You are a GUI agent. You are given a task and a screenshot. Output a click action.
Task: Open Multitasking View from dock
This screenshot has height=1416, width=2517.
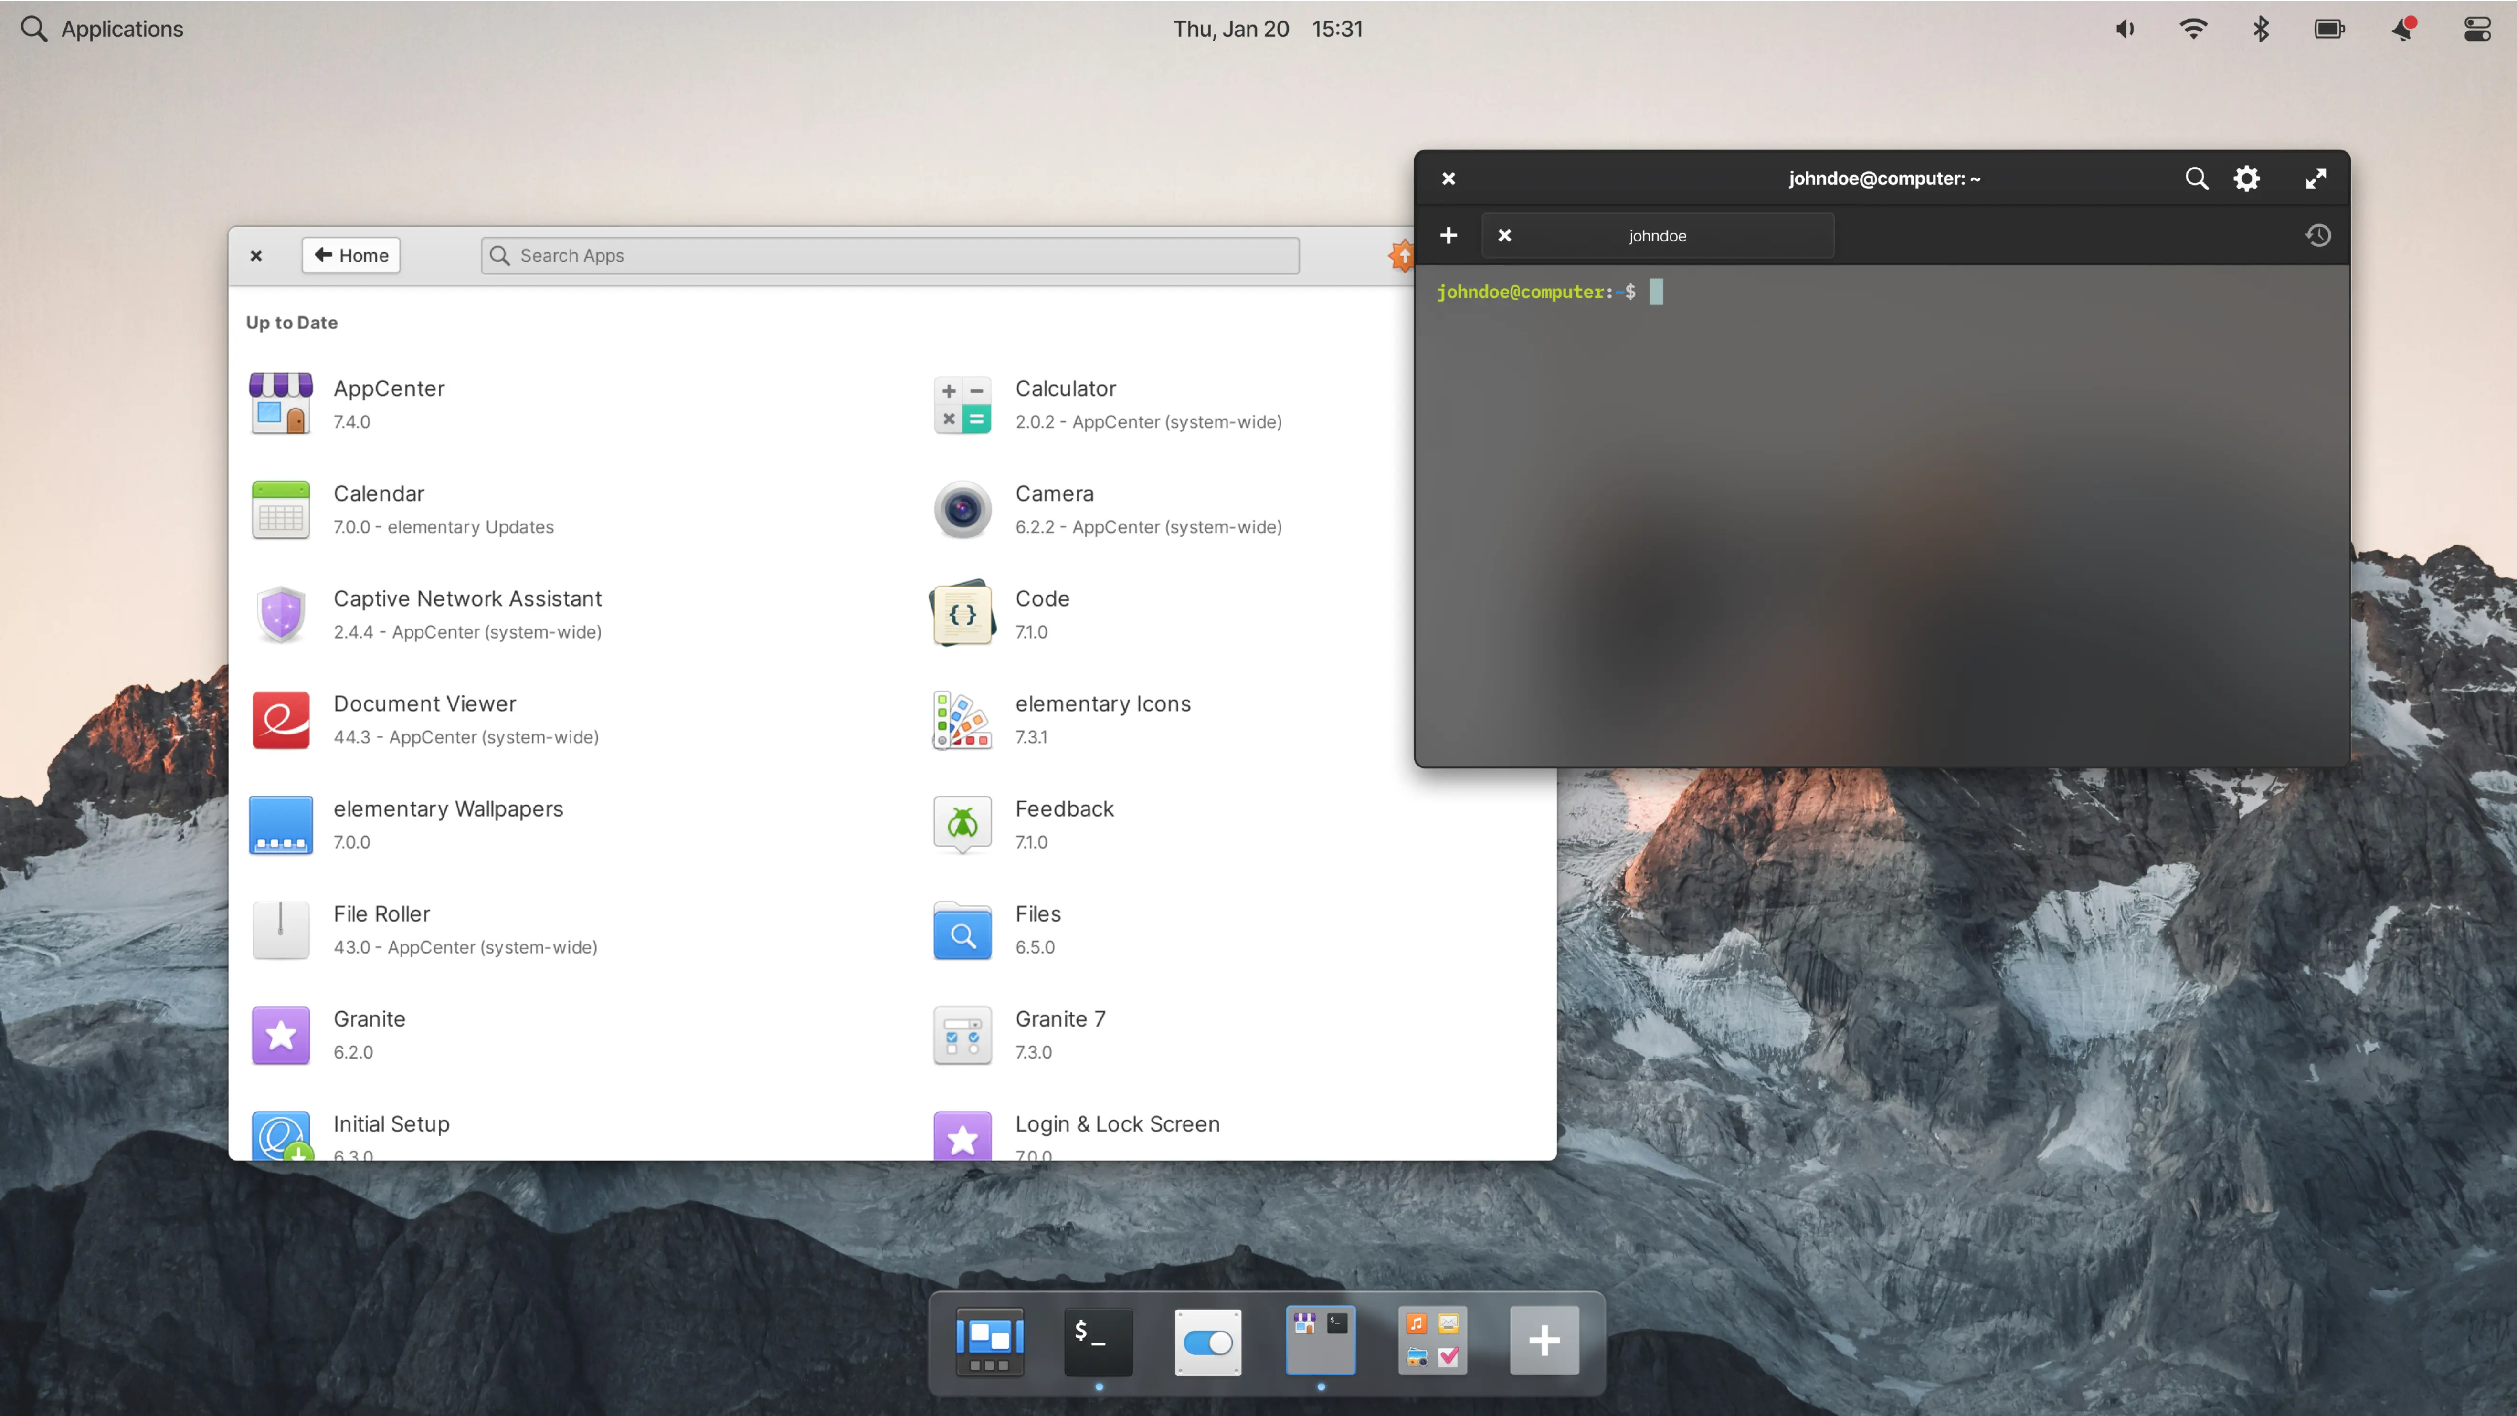989,1341
